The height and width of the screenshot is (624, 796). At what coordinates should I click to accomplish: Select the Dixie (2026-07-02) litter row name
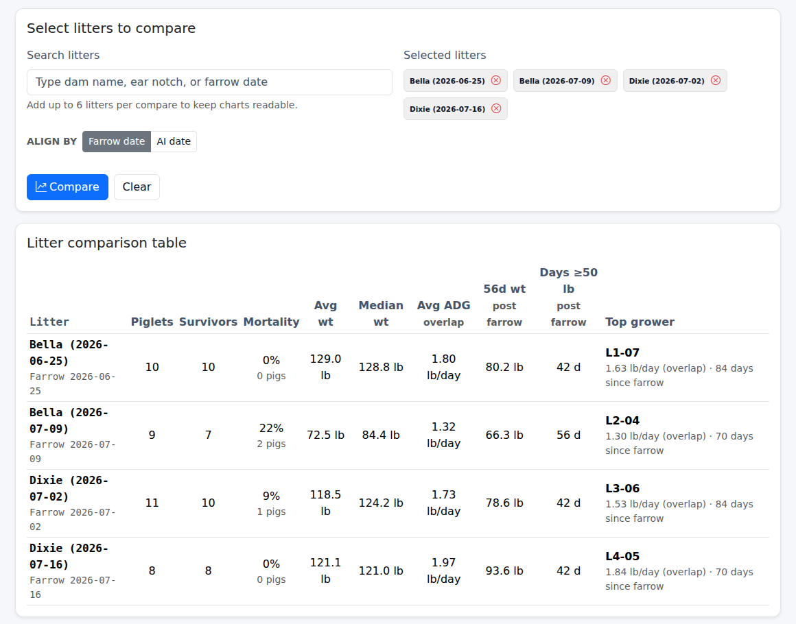tap(69, 488)
